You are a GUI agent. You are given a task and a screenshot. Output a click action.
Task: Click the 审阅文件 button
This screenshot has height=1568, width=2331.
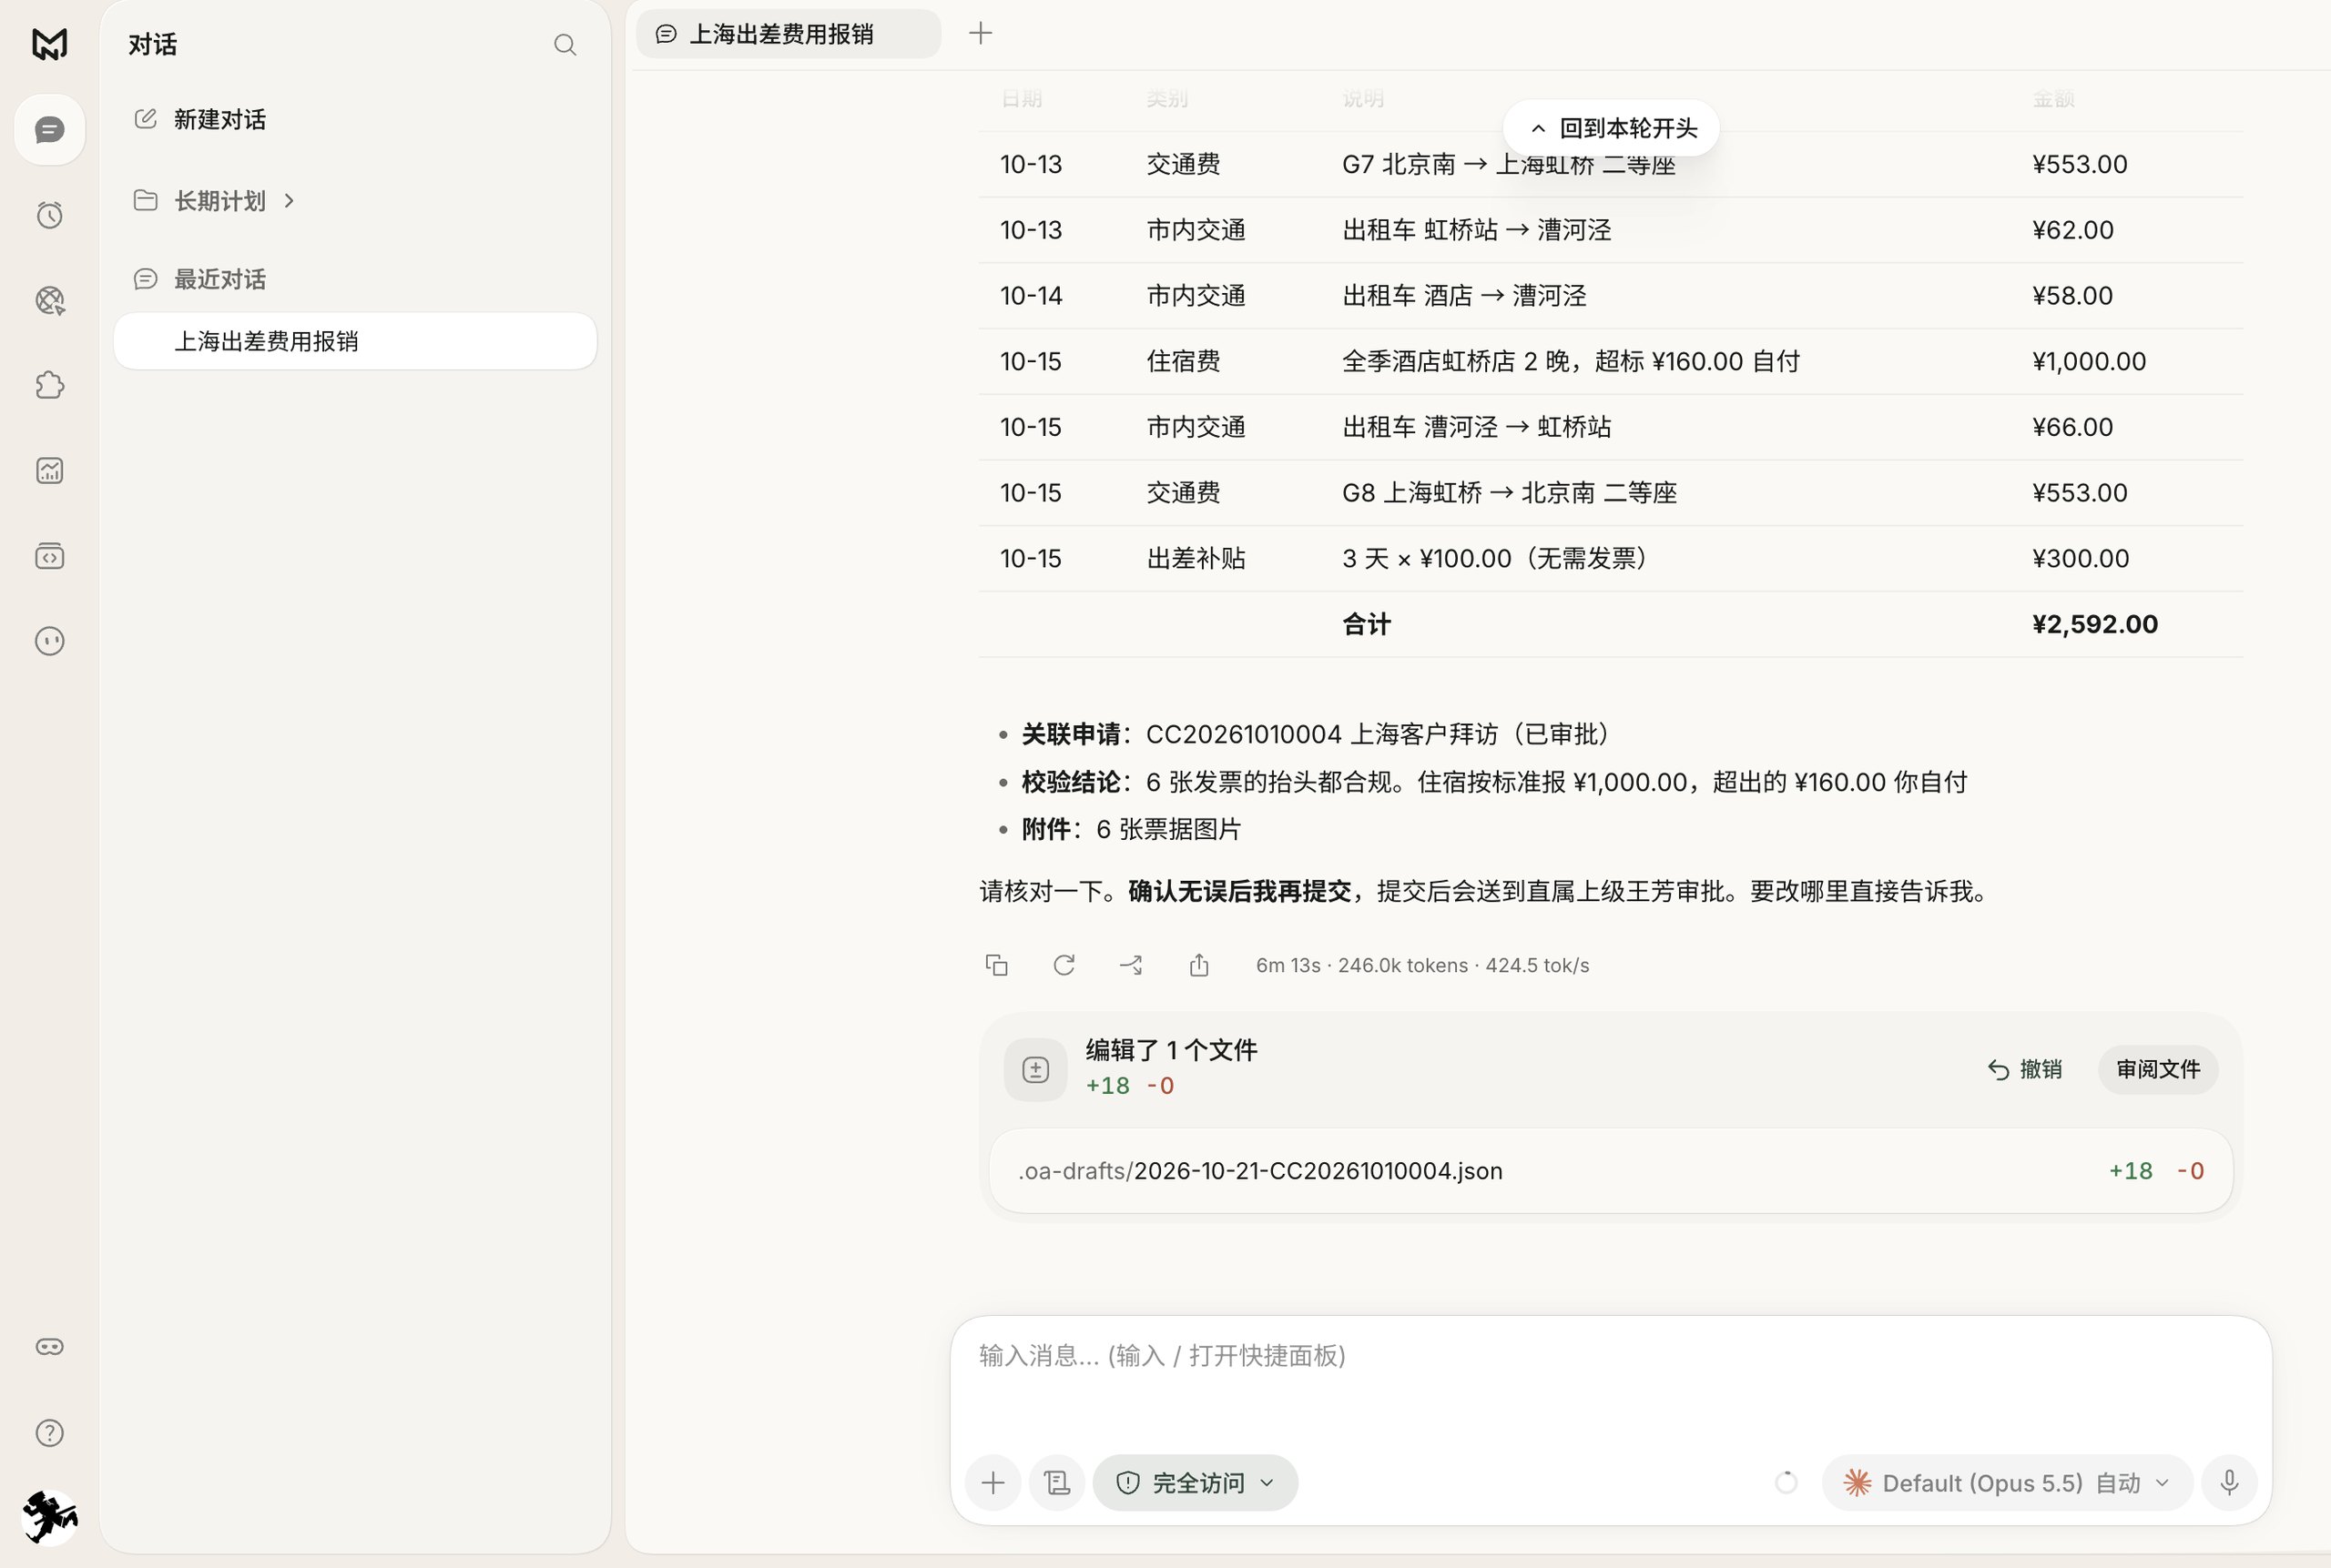click(2158, 1069)
